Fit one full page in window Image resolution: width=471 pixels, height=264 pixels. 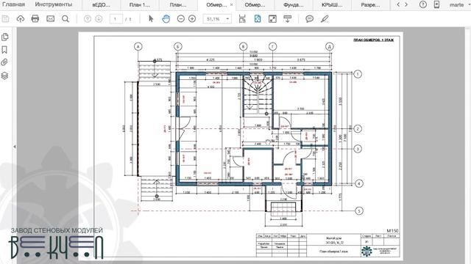pyautogui.click(x=258, y=19)
